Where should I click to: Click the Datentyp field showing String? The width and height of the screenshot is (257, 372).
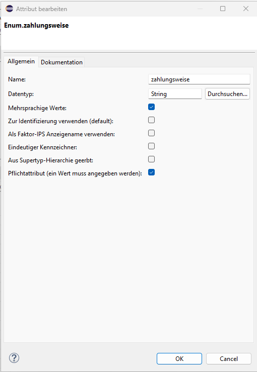(x=175, y=94)
